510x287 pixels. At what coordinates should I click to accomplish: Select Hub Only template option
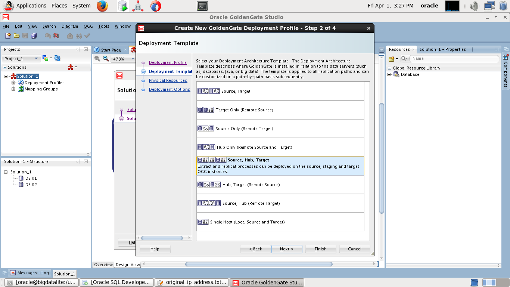click(280, 147)
